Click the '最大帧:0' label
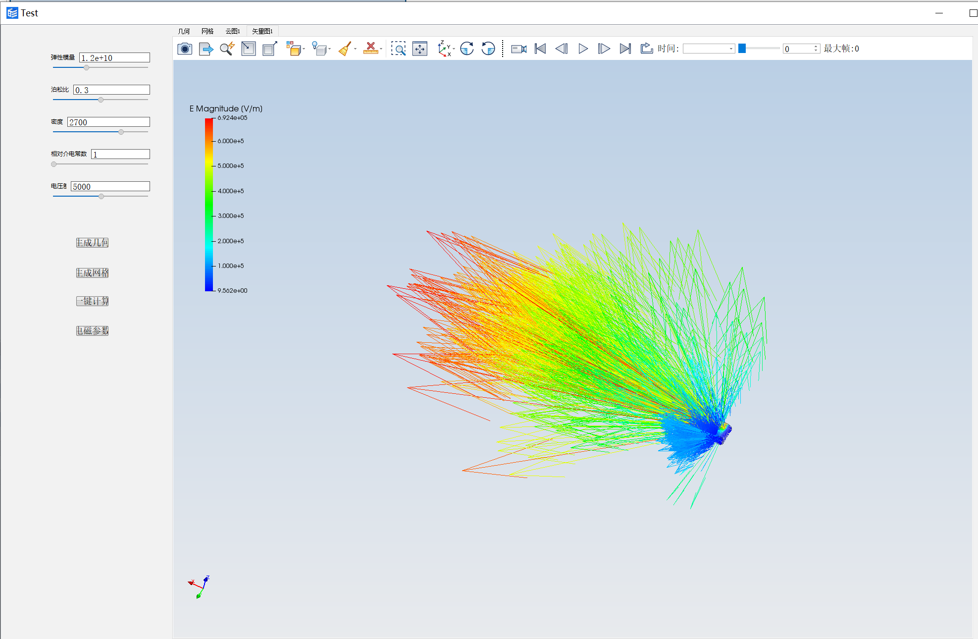This screenshot has height=639, width=978. (841, 49)
